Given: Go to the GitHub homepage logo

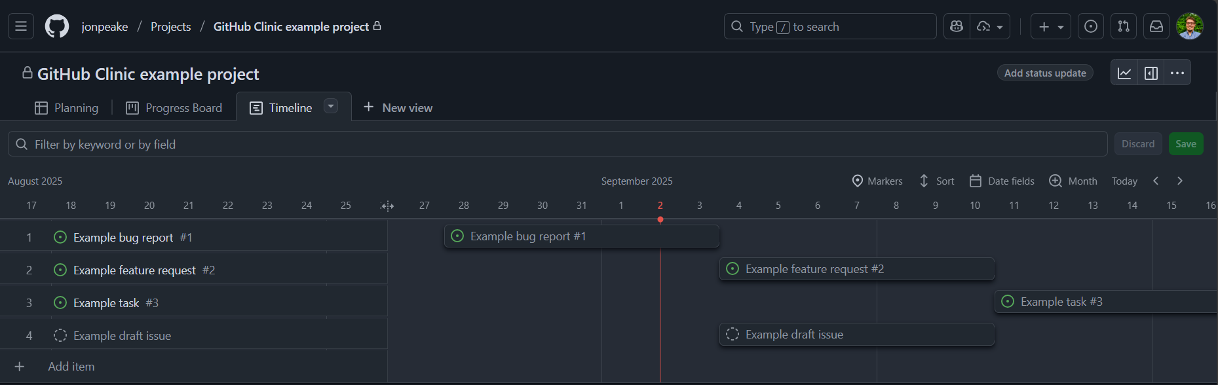Looking at the screenshot, I should (x=57, y=26).
